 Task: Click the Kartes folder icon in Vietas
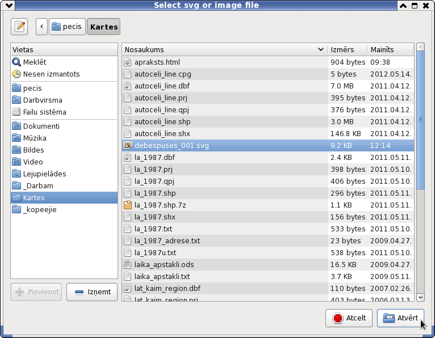click(16, 197)
